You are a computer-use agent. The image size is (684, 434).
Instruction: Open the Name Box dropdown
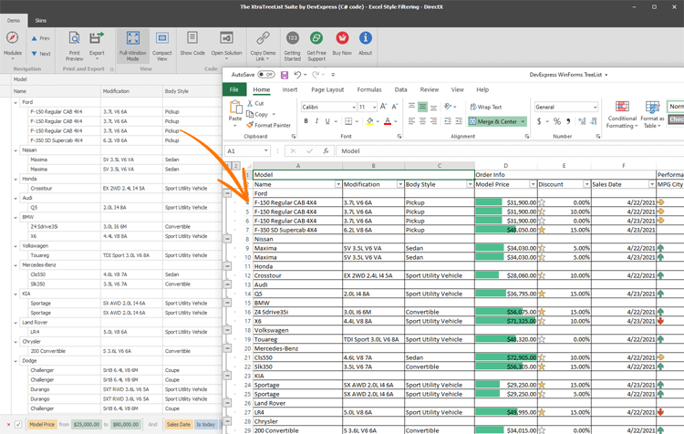(265, 151)
